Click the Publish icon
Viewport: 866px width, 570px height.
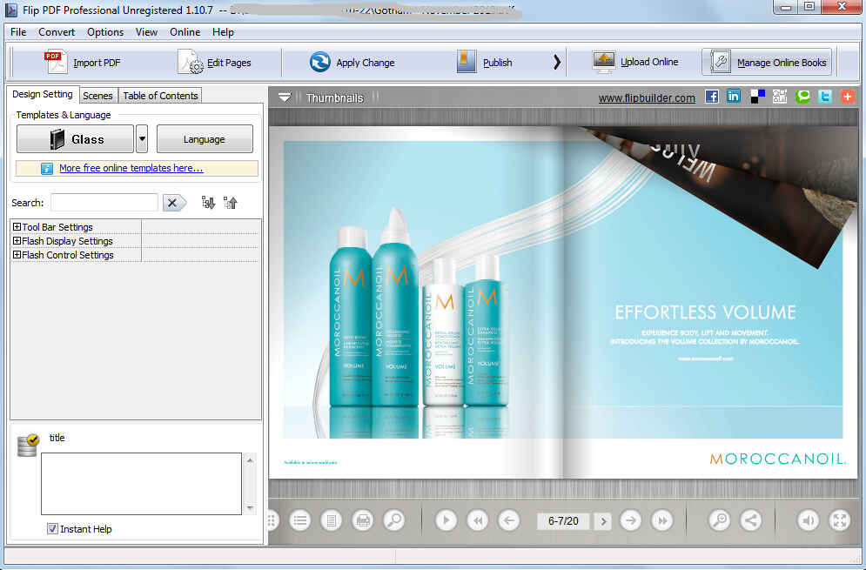coord(467,62)
